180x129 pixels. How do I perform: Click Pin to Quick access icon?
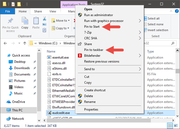tap(11, 21)
